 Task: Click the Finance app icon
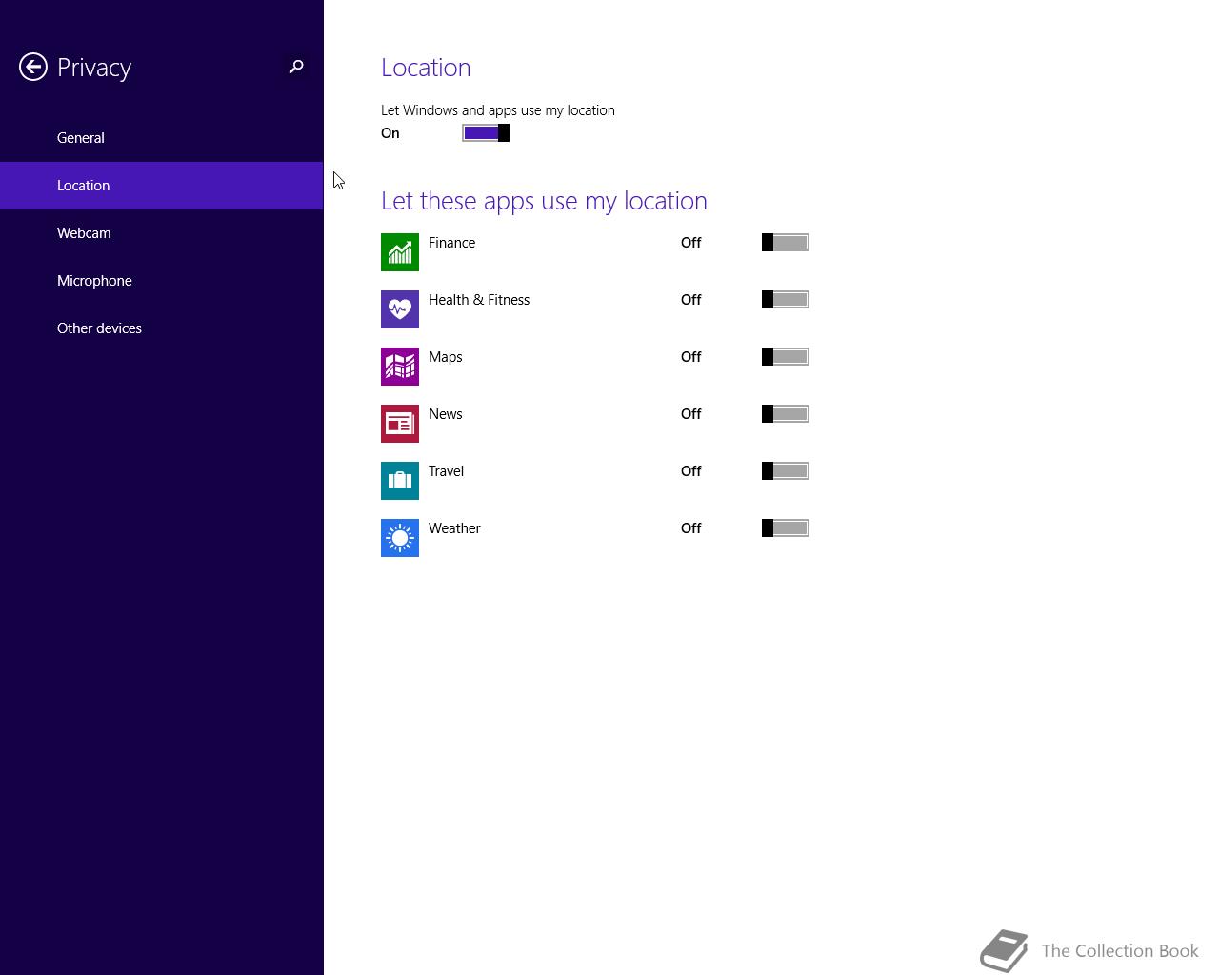pos(400,252)
